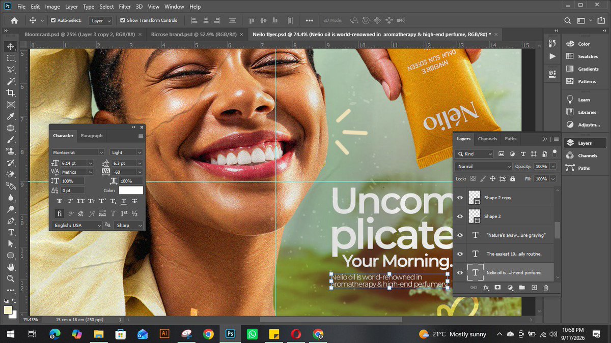
Task: Hide the 'The easiest 10...' text layer
Action: (x=460, y=254)
